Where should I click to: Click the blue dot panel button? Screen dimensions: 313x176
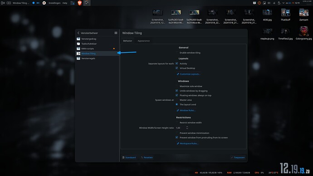coord(34,3)
